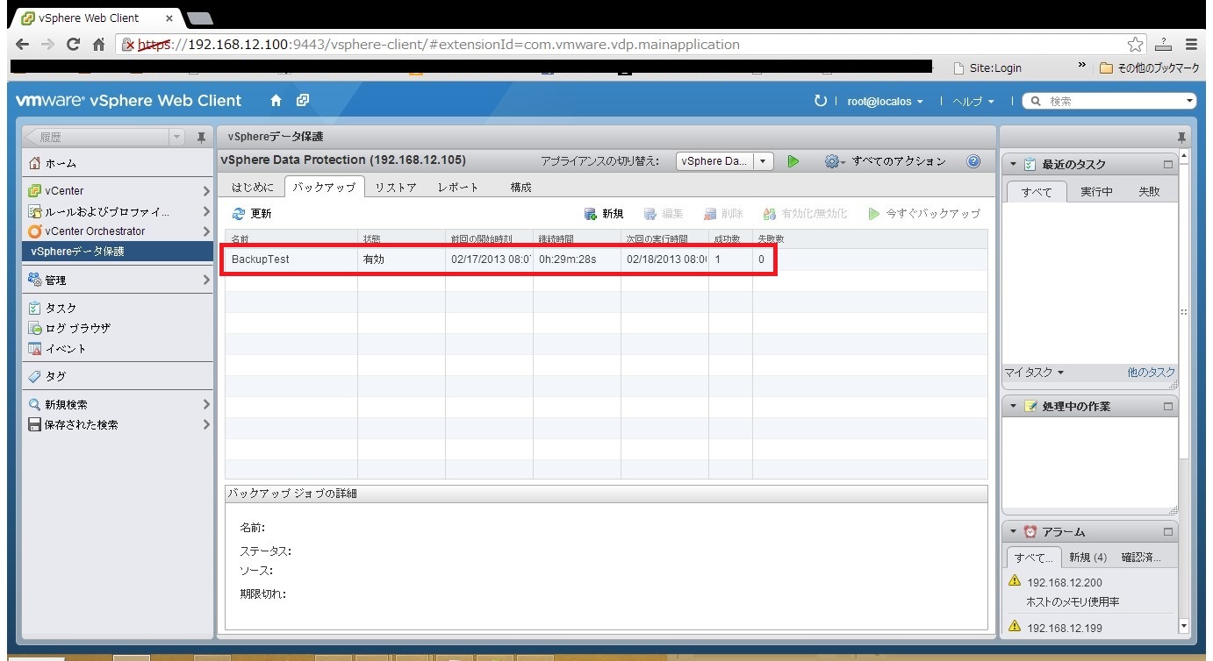
Task: Open vCenter Orchestrator in navigator
Action: tap(118, 231)
